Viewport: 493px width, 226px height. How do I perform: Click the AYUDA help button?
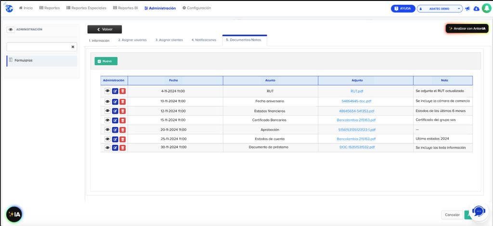(403, 9)
